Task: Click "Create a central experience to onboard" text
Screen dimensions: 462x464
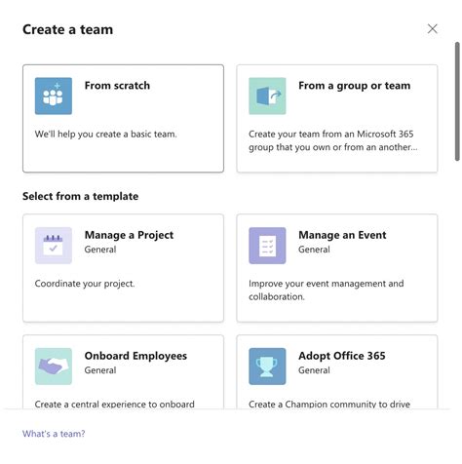Action: [x=115, y=405]
